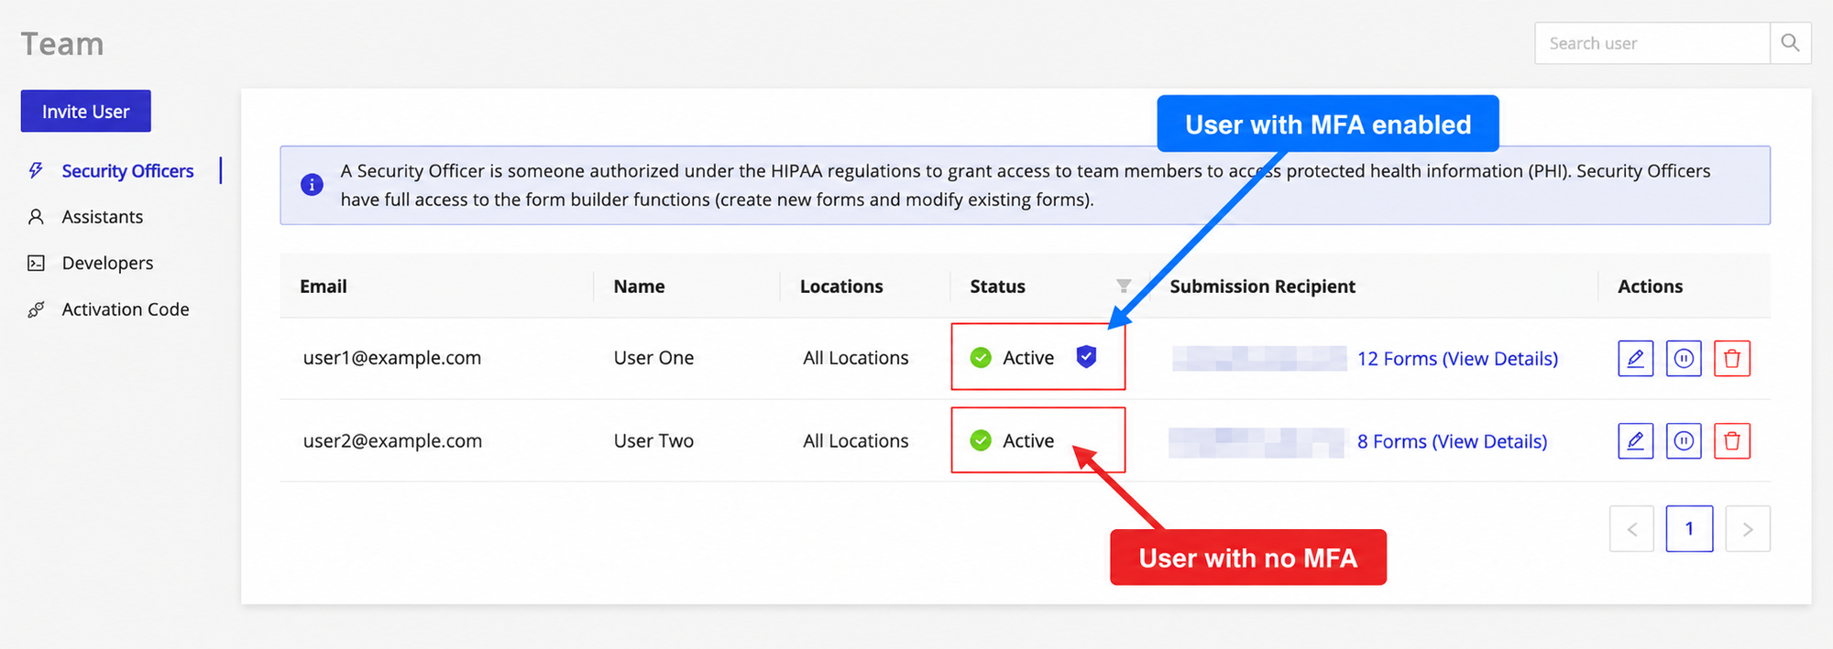Click the search magnifier button
Viewport: 1833px width, 649px height.
click(x=1790, y=43)
